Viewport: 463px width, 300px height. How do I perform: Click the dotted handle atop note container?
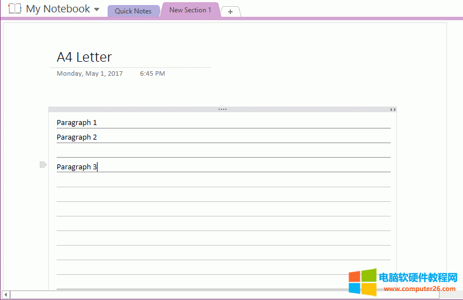pyautogui.click(x=223, y=109)
